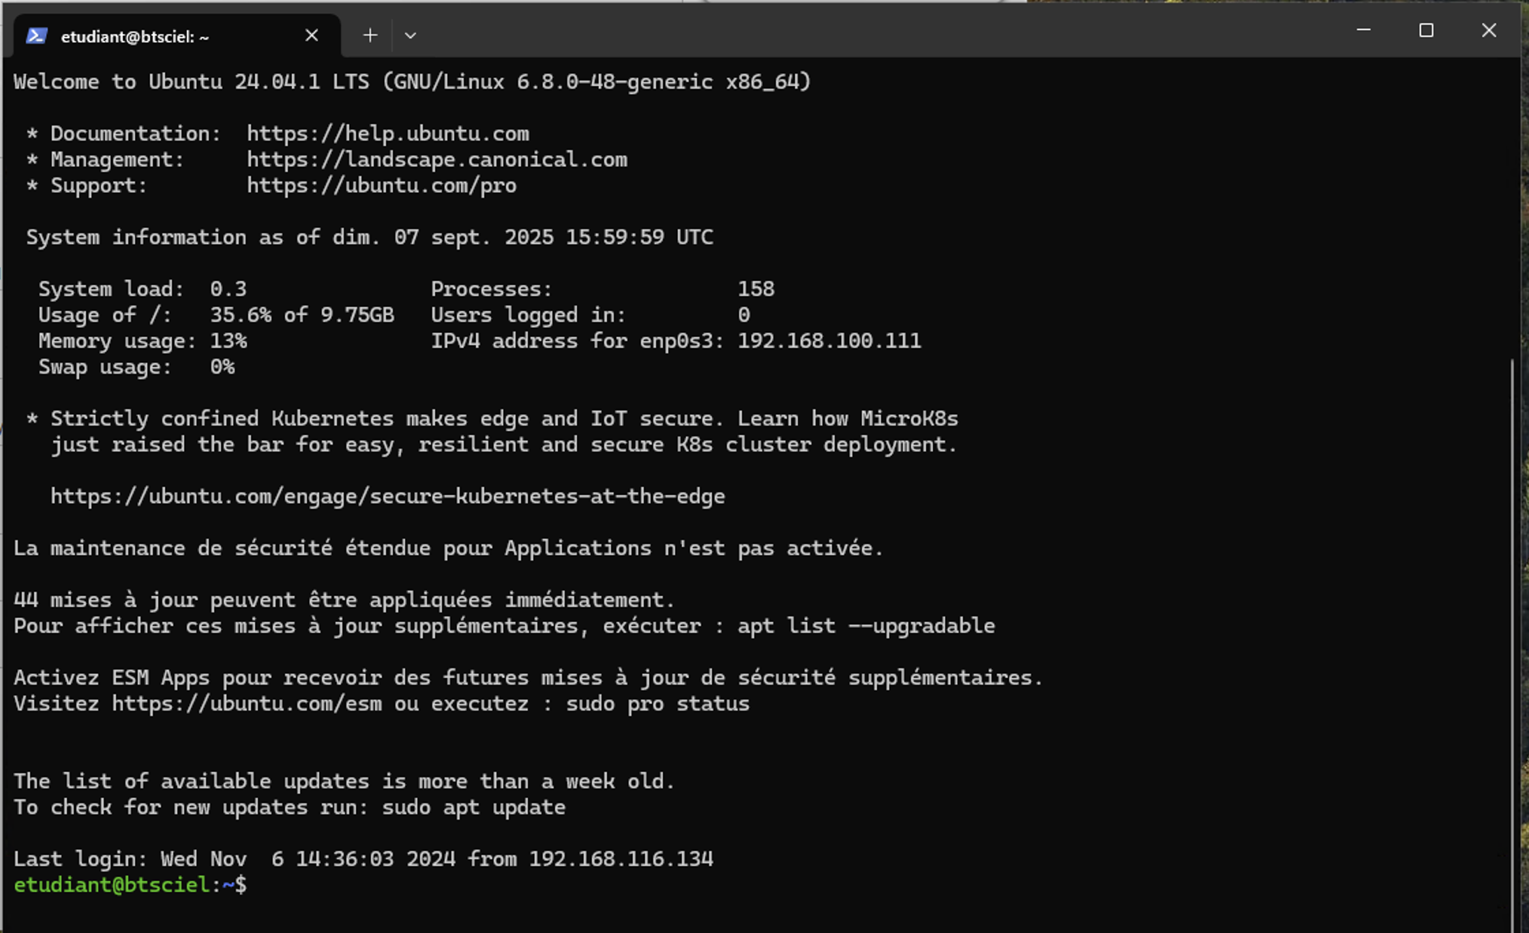
Task: Click the https://help.ubuntu.com documentation link
Action: point(387,134)
